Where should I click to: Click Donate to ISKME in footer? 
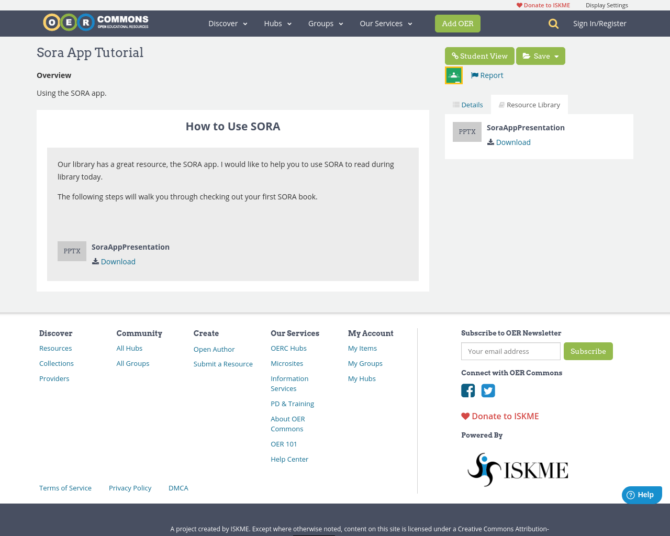coord(500,416)
